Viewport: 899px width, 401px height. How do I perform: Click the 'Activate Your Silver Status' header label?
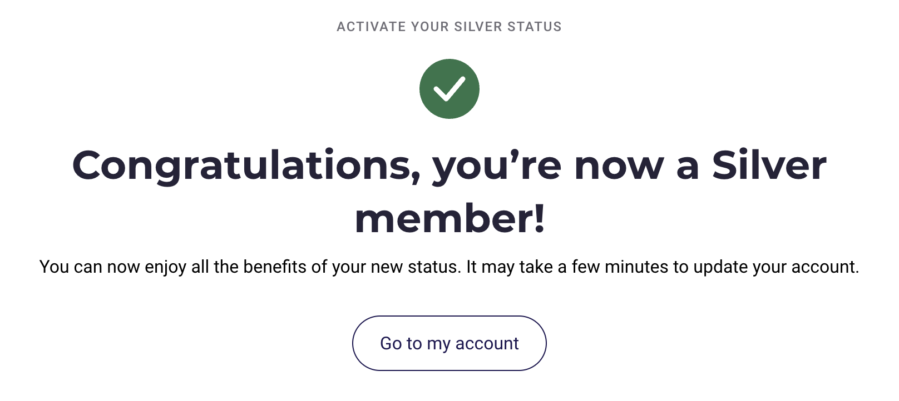(x=449, y=27)
